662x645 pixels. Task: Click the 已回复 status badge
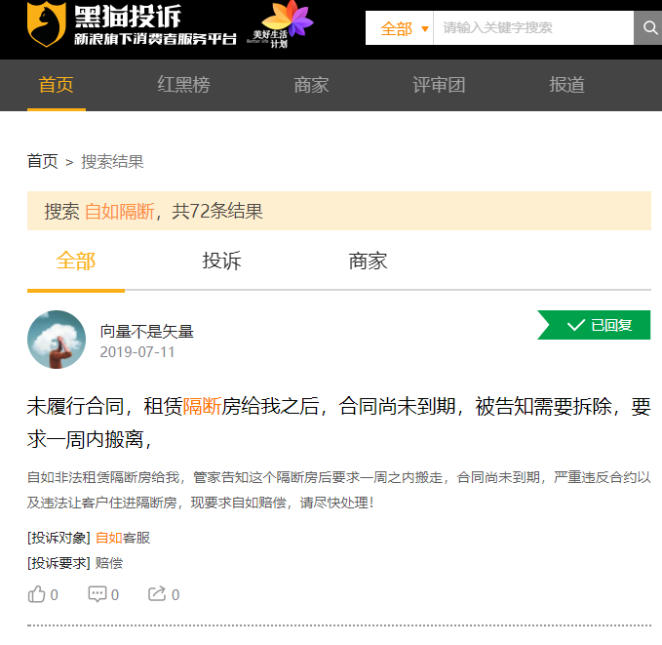(594, 325)
